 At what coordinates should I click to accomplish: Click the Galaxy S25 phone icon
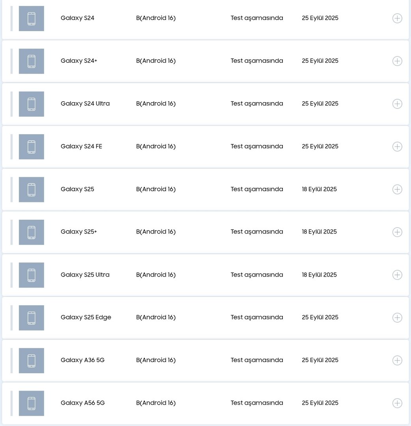32,189
